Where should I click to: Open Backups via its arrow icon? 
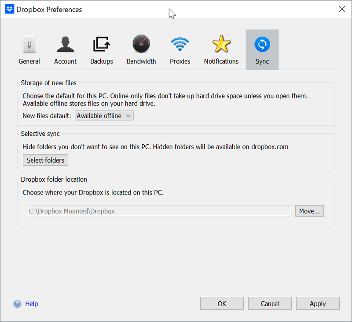(102, 45)
